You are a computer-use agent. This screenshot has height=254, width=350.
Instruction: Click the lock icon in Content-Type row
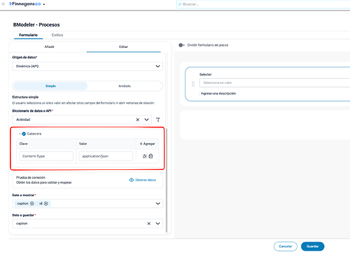click(x=151, y=156)
